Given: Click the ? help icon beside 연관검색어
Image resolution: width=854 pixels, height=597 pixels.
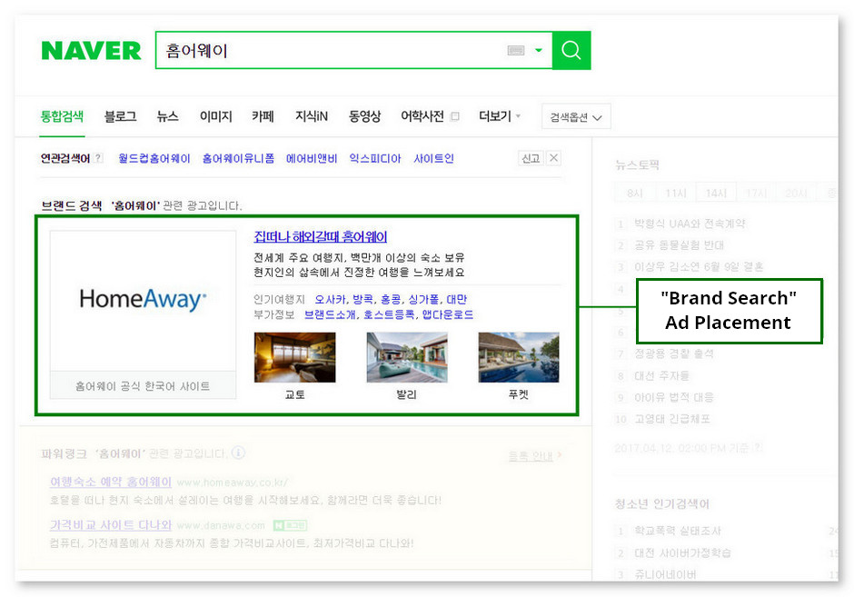Looking at the screenshot, I should [x=97, y=158].
